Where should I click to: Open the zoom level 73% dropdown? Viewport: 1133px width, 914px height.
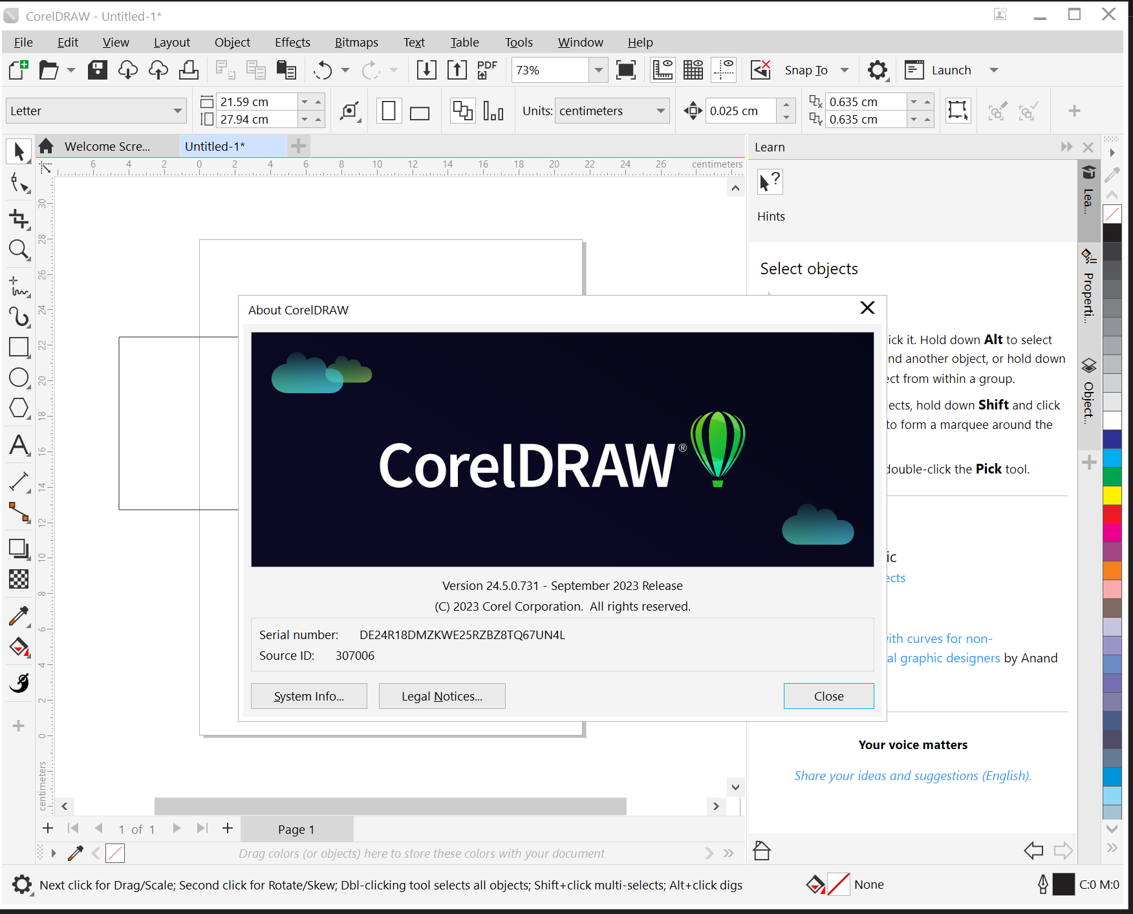598,70
